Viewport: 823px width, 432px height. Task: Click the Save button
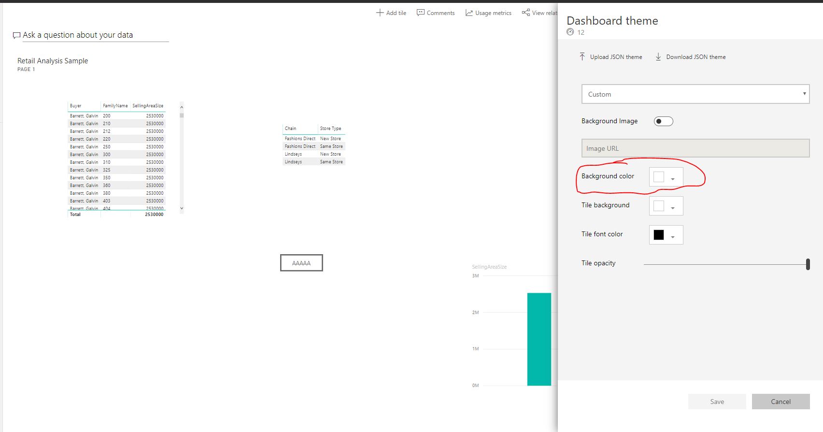click(717, 402)
